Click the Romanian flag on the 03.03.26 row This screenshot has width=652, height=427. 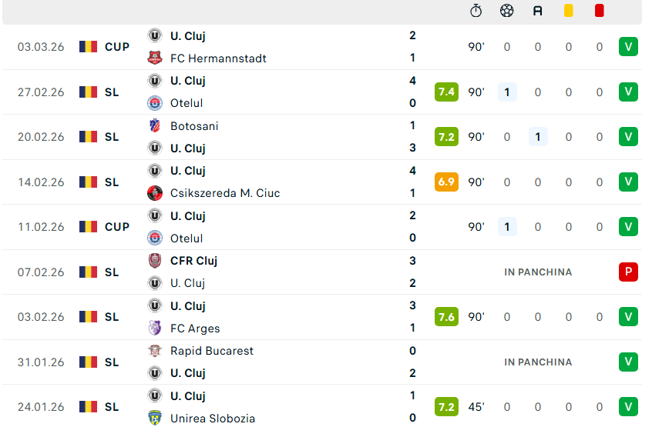pyautogui.click(x=88, y=47)
